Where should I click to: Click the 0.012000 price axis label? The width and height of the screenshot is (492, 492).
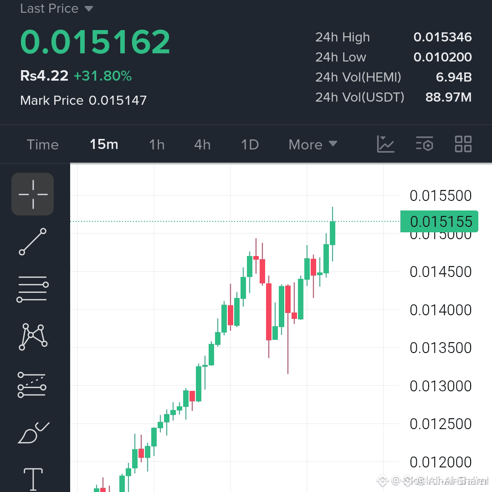(441, 462)
